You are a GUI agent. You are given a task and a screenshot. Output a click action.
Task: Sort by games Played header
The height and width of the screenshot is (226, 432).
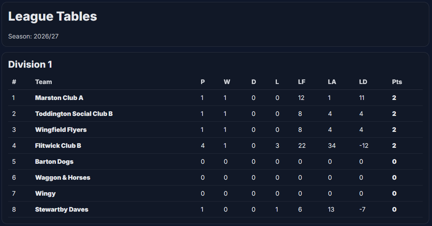point(202,82)
